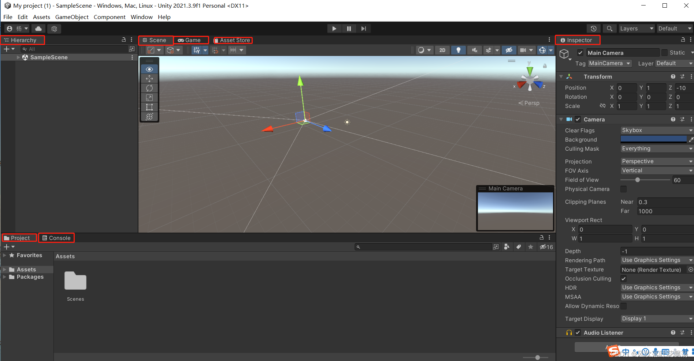Screen dimensions: 694x361
Task: Open Projection Perspective dropdown
Action: (x=657, y=161)
